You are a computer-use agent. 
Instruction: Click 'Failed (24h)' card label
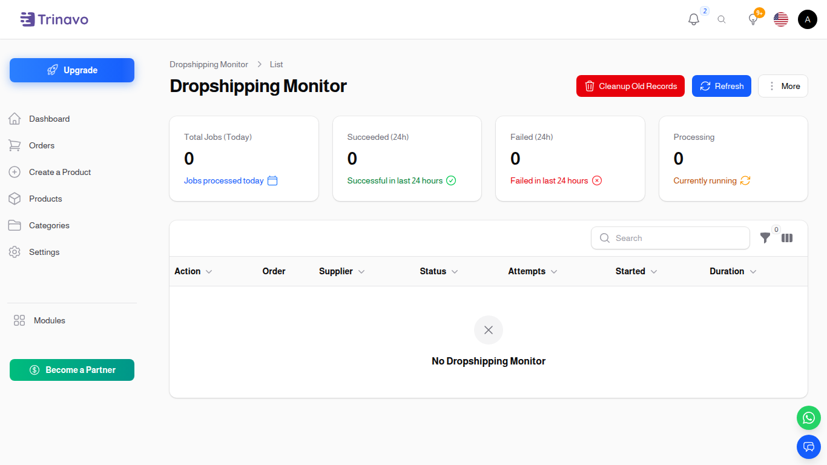point(532,137)
